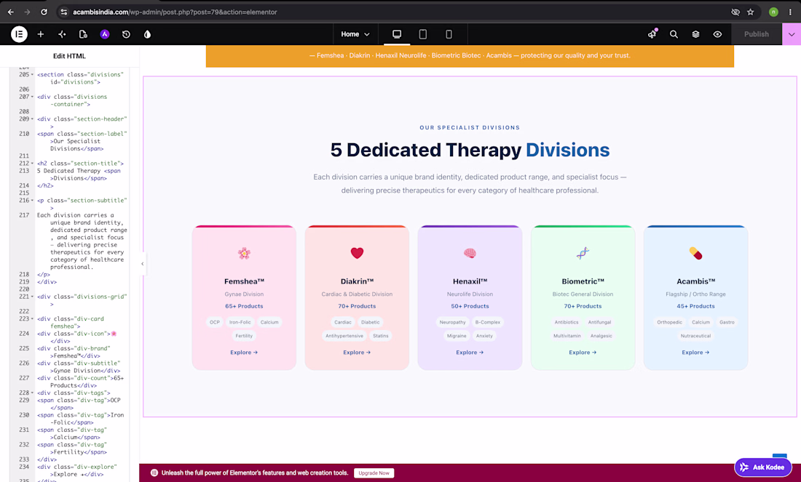The image size is (801, 482).
Task: Fold code at line 207 div
Action: click(x=32, y=97)
